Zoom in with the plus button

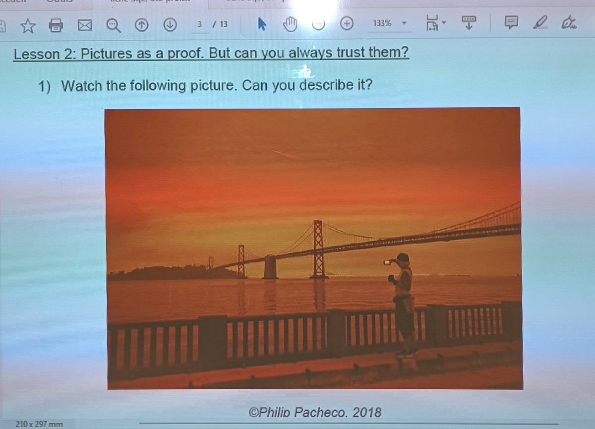point(347,23)
